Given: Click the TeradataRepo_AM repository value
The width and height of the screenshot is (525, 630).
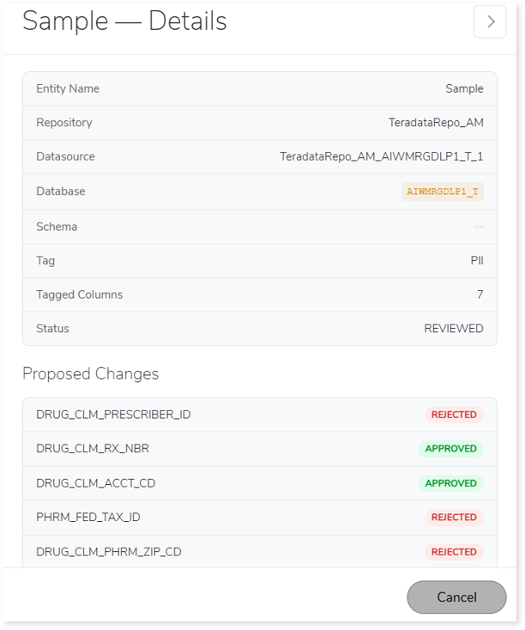Looking at the screenshot, I should [436, 123].
